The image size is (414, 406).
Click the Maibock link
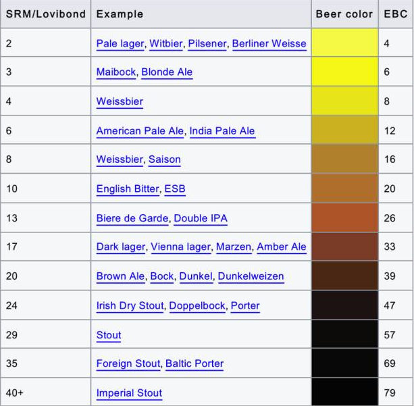point(116,72)
